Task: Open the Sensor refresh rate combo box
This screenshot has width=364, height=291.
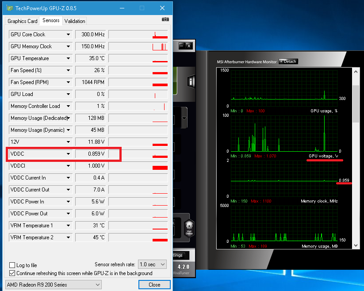Action: click(152, 264)
